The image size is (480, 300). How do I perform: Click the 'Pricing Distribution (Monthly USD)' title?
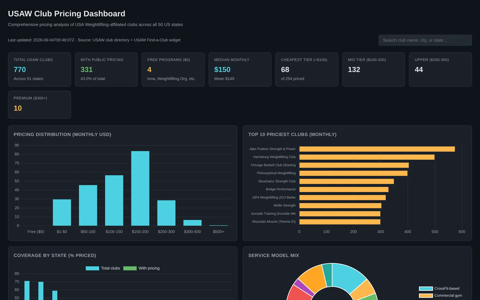62,134
